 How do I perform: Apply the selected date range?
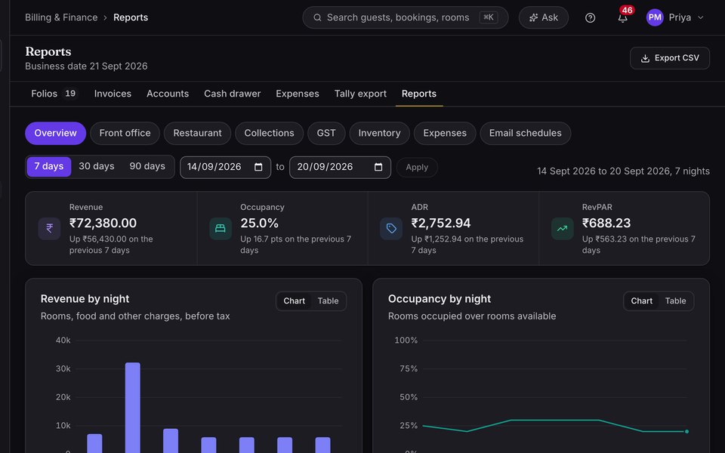coord(417,168)
